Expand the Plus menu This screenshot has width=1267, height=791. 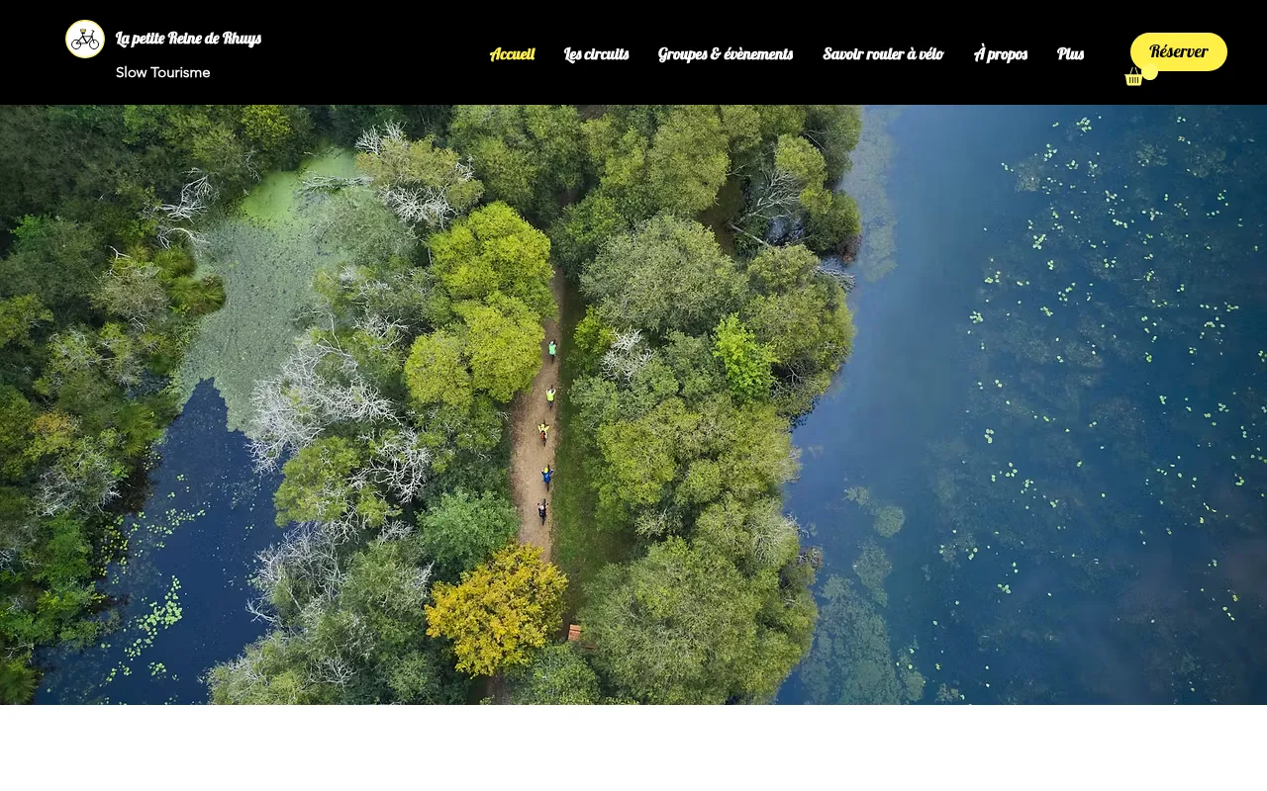1070,53
